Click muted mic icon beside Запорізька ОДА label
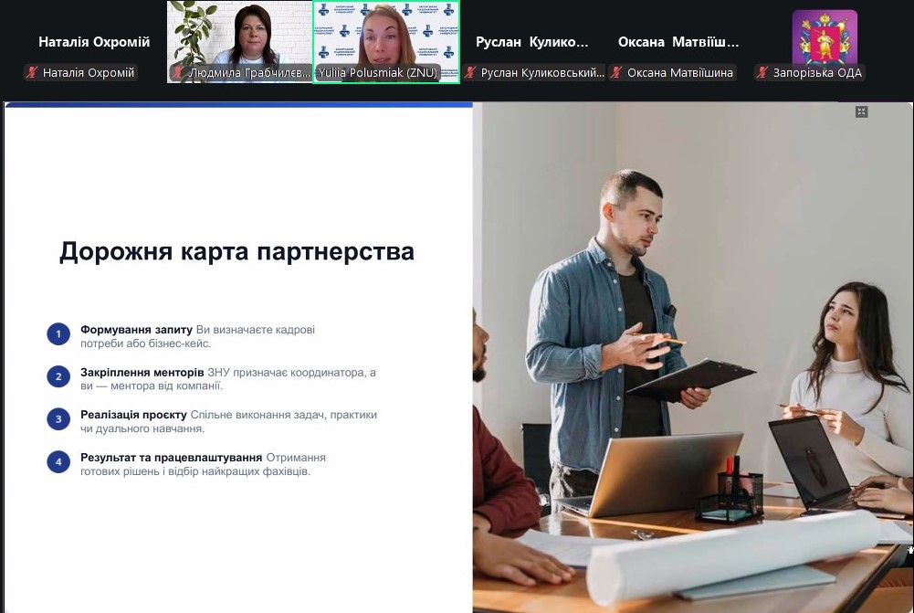 762,72
